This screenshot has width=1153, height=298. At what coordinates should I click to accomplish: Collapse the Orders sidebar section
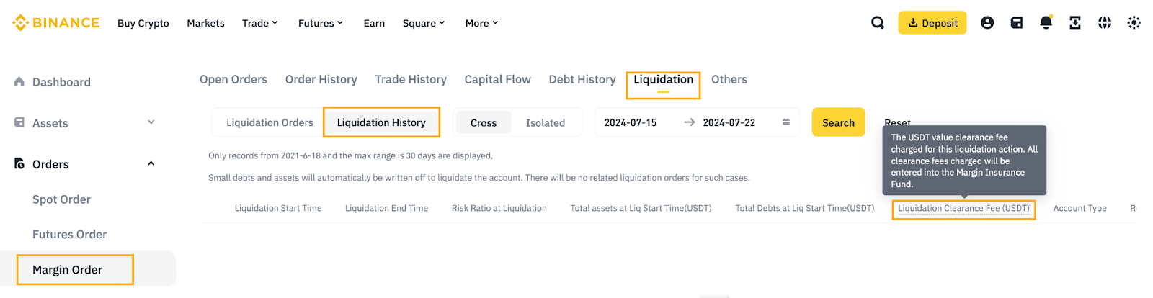pyautogui.click(x=151, y=163)
